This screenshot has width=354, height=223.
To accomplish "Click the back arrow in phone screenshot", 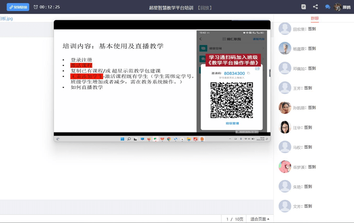I will (200, 39).
